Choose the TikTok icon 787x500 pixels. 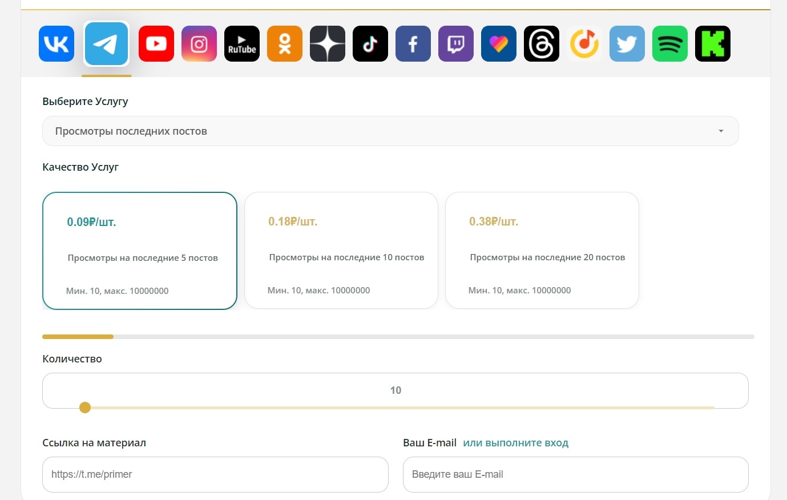click(x=370, y=44)
